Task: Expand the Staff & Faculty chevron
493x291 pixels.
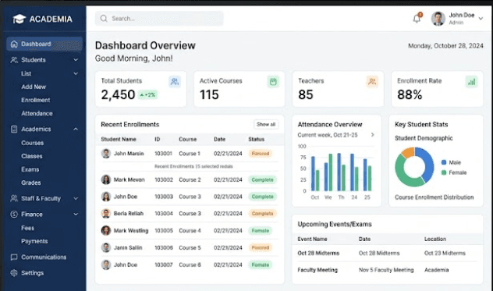Action: [76, 198]
